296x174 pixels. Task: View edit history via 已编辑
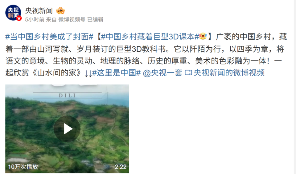point(95,19)
